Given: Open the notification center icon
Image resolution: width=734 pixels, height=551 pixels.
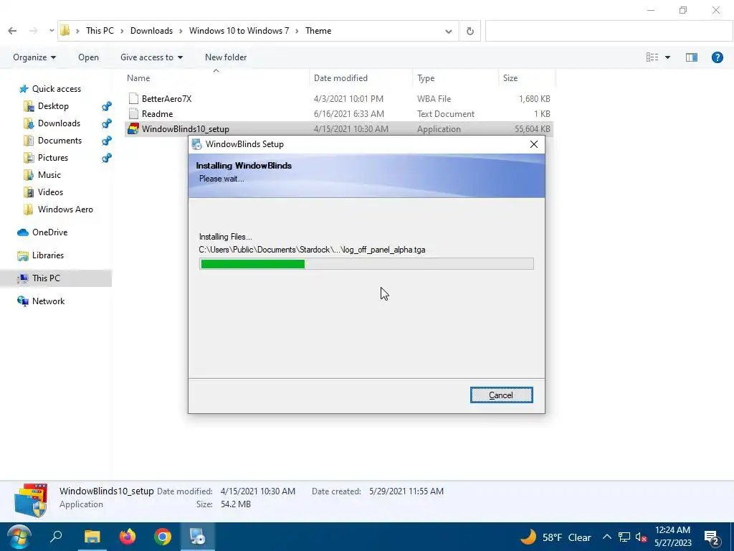Looking at the screenshot, I should pyautogui.click(x=712, y=537).
